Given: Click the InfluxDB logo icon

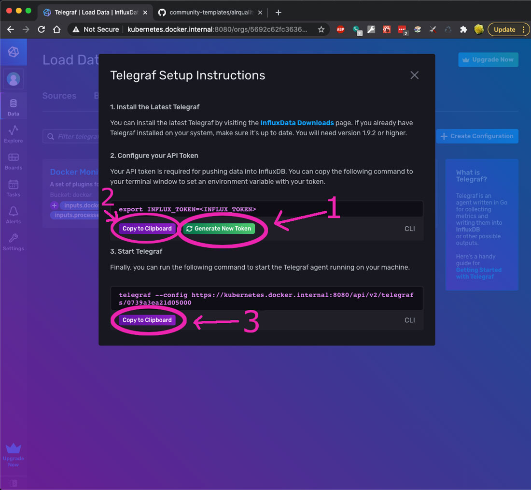Looking at the screenshot, I should (14, 52).
